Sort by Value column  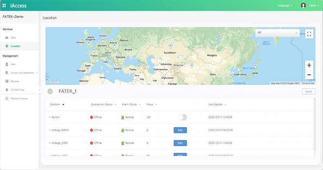pos(152,104)
